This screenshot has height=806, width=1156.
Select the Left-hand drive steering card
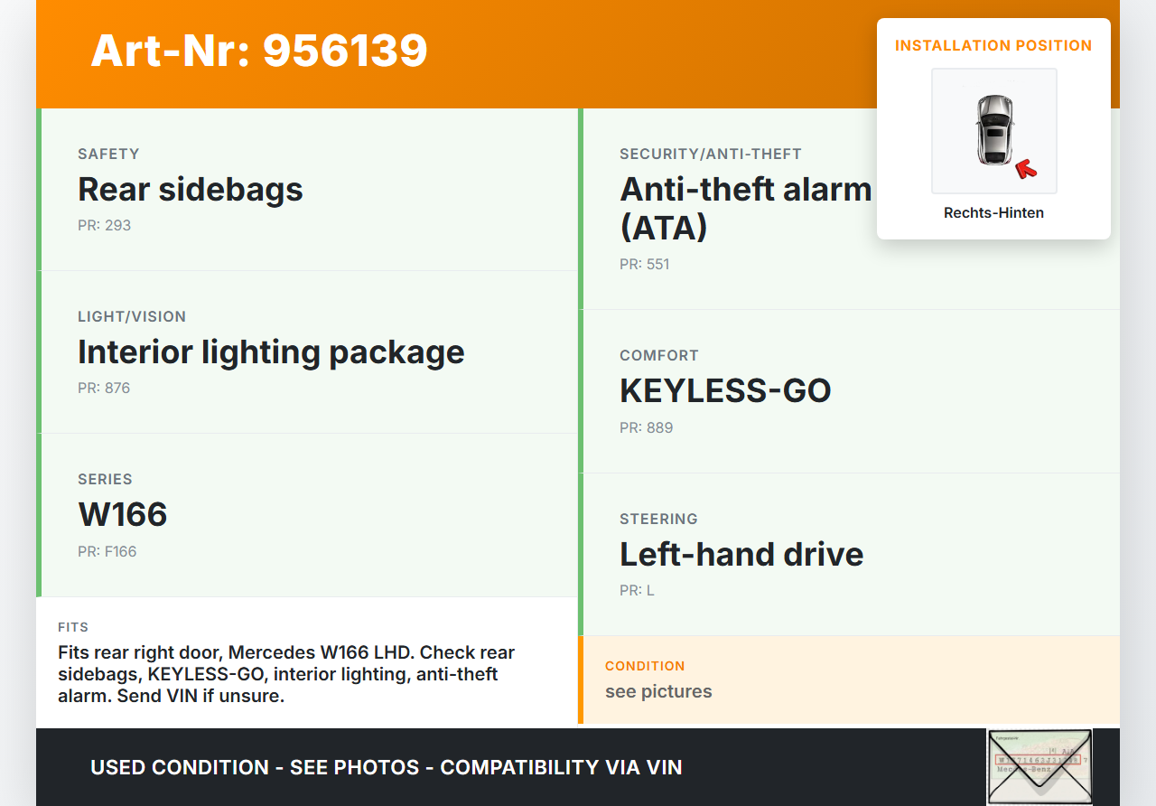point(849,554)
